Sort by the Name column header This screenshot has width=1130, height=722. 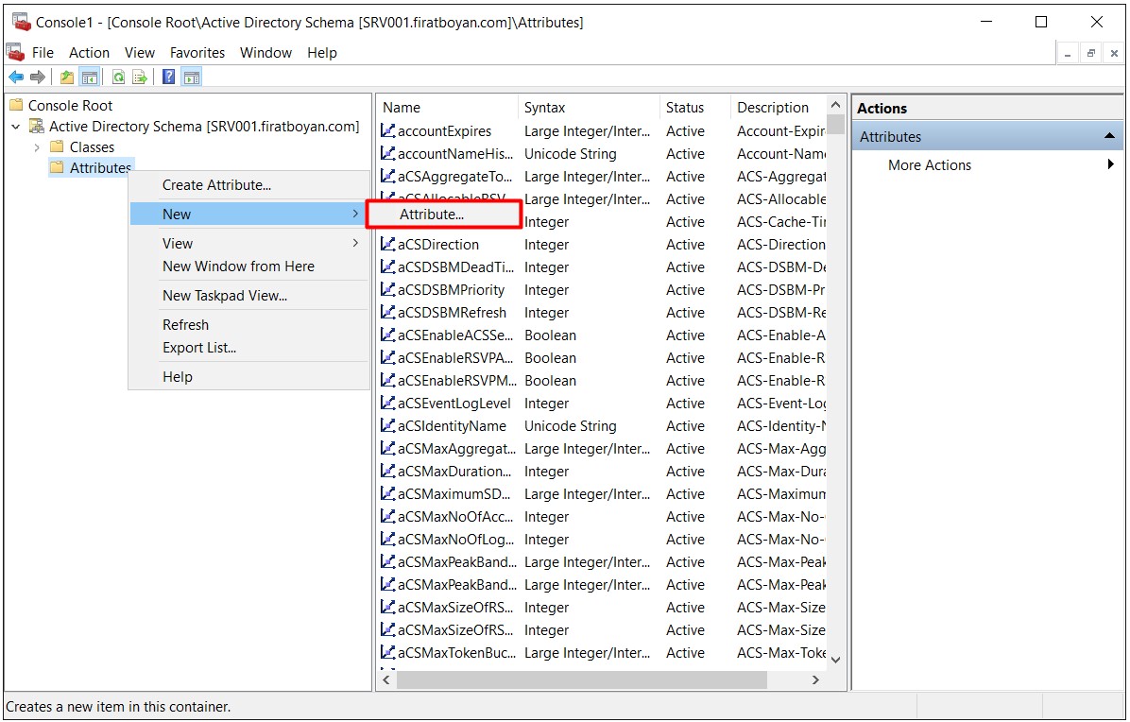point(447,108)
